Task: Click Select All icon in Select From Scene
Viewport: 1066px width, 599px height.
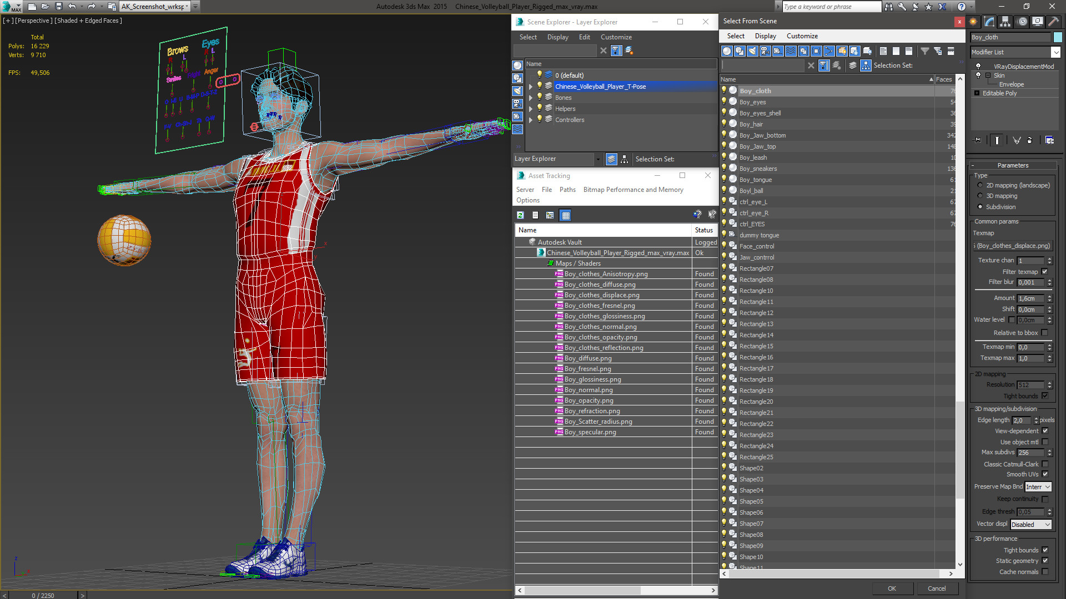Action: click(x=883, y=51)
